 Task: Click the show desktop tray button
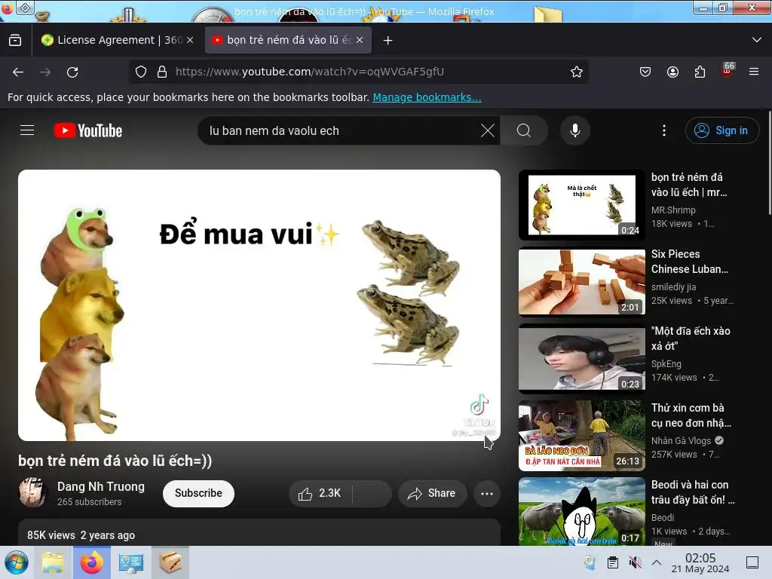tap(752, 562)
